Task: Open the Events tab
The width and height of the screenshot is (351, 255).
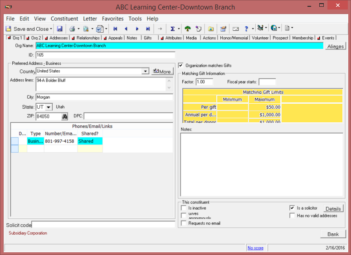Action: tap(326, 38)
